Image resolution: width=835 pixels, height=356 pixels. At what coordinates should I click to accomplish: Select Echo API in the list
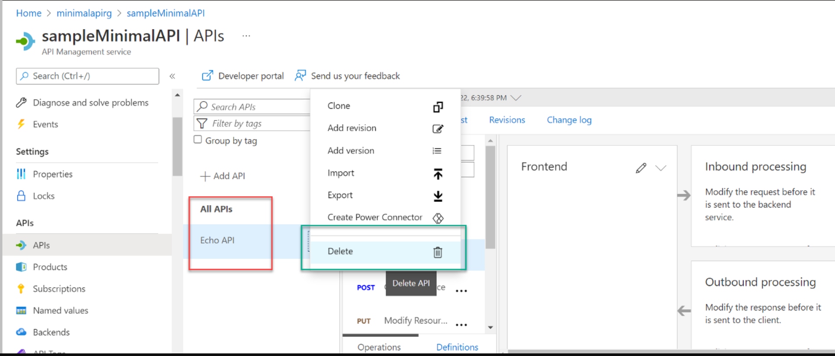tap(217, 240)
